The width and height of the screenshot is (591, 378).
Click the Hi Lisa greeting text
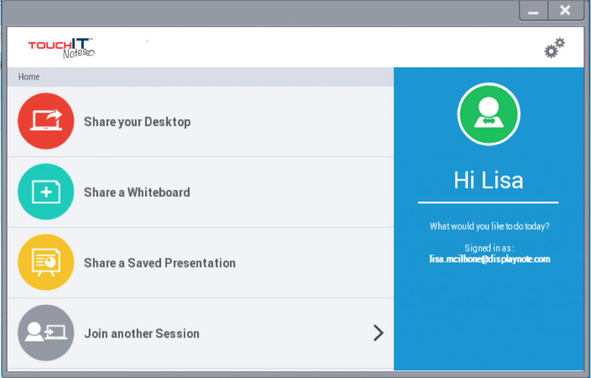tap(488, 180)
